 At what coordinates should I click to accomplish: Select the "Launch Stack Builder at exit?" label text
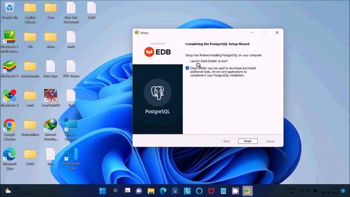click(209, 61)
